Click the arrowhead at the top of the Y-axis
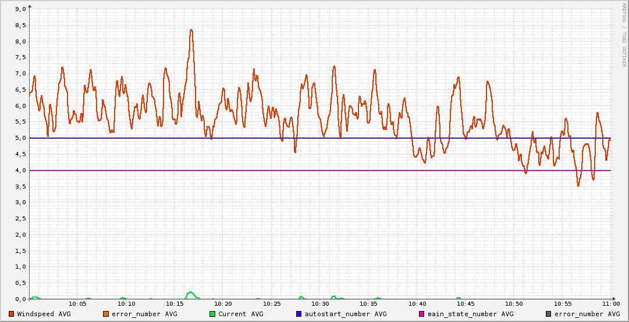This screenshot has height=322, width=629. (x=30, y=6)
